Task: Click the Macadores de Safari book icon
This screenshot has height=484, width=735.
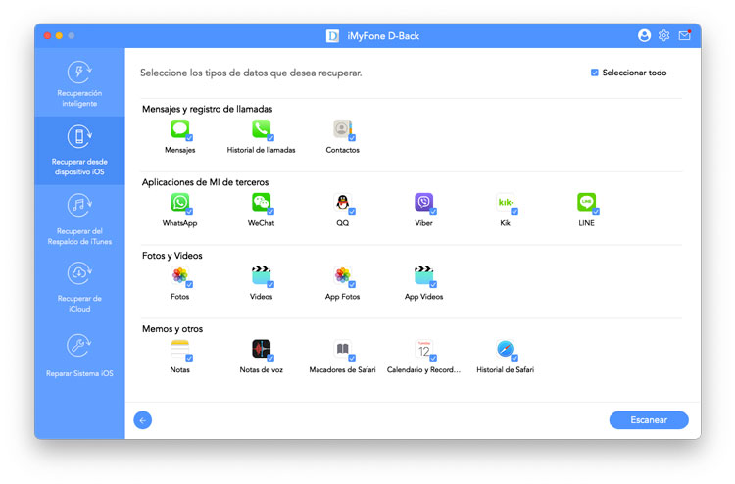Action: tap(342, 349)
